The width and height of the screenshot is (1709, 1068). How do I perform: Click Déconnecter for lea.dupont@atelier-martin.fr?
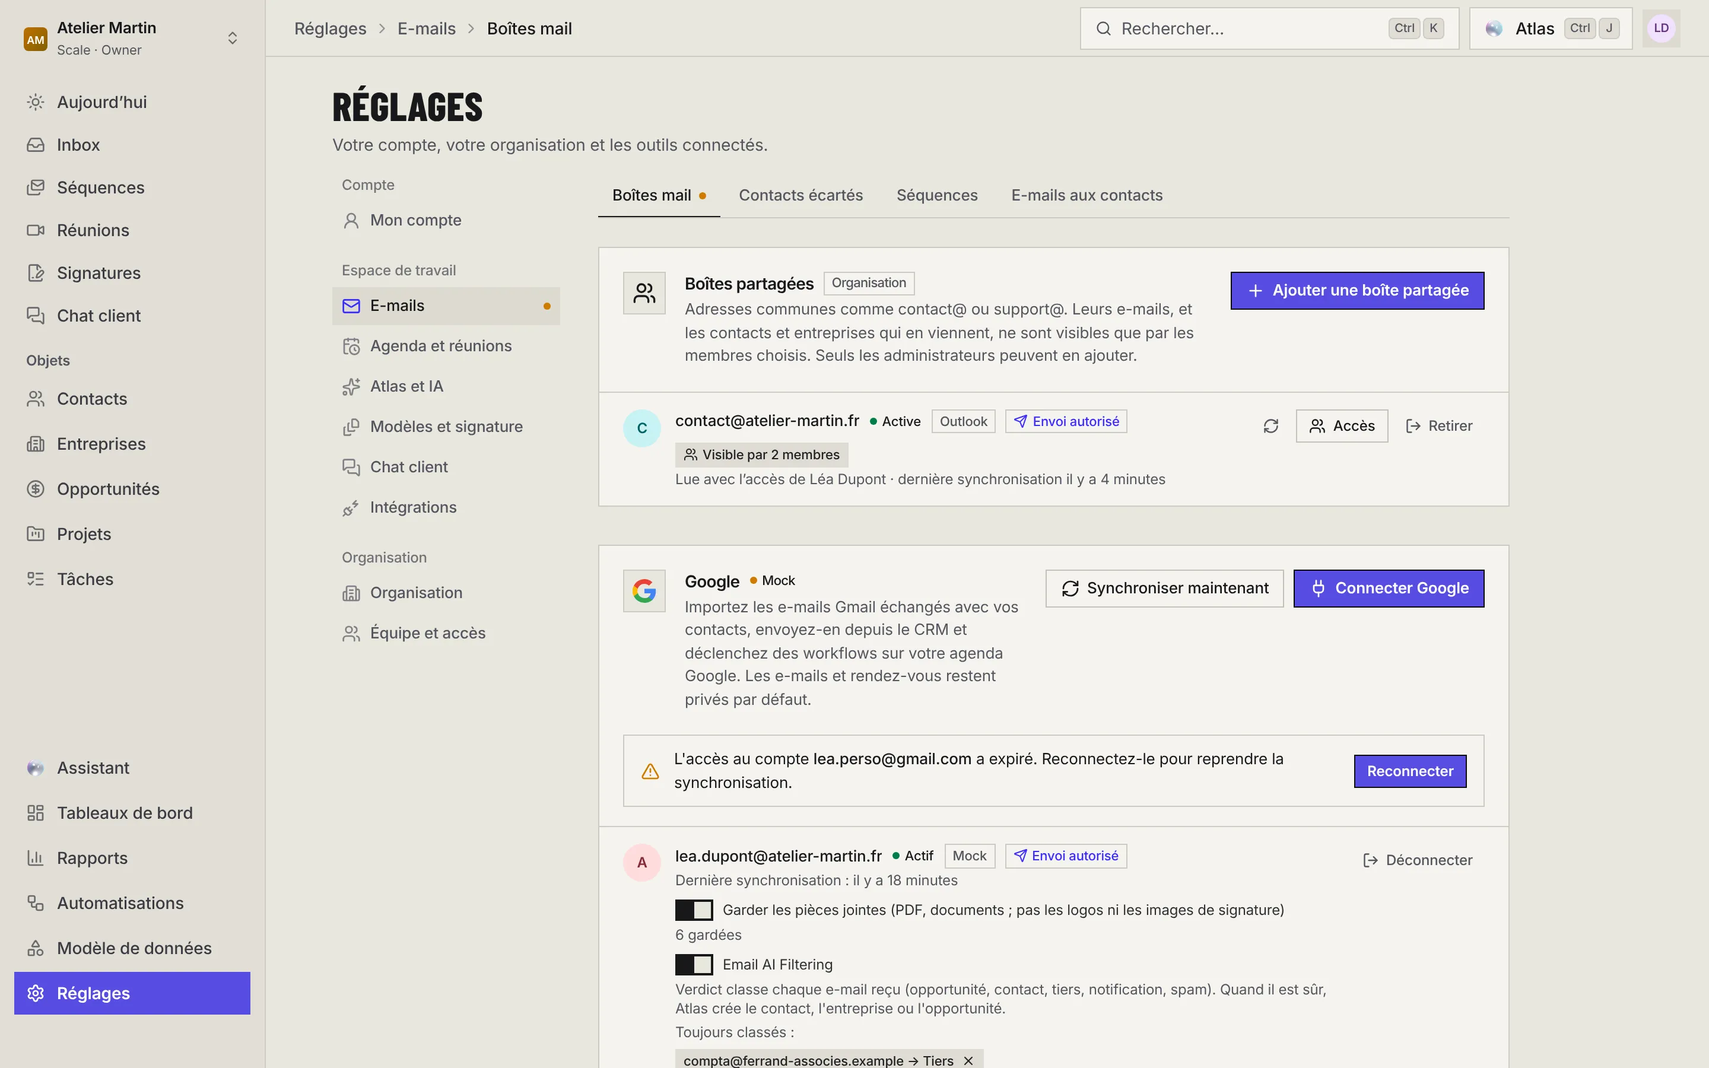coord(1417,860)
